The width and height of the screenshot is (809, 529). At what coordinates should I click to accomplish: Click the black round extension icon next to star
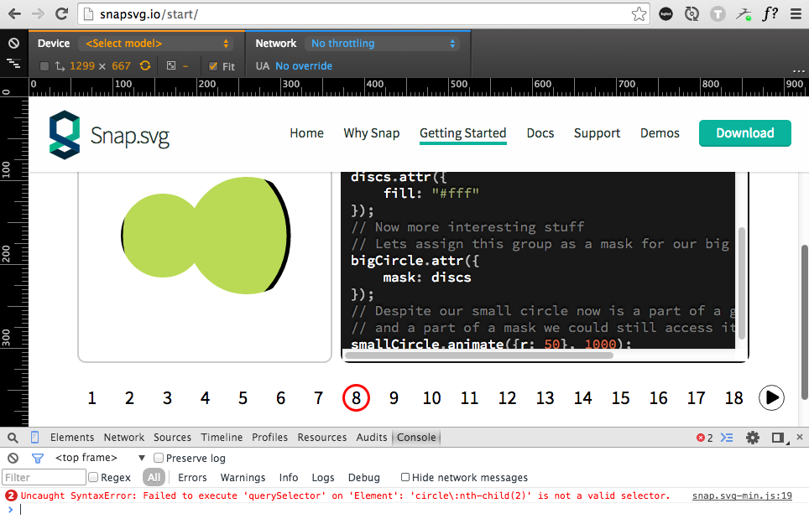[x=666, y=14]
